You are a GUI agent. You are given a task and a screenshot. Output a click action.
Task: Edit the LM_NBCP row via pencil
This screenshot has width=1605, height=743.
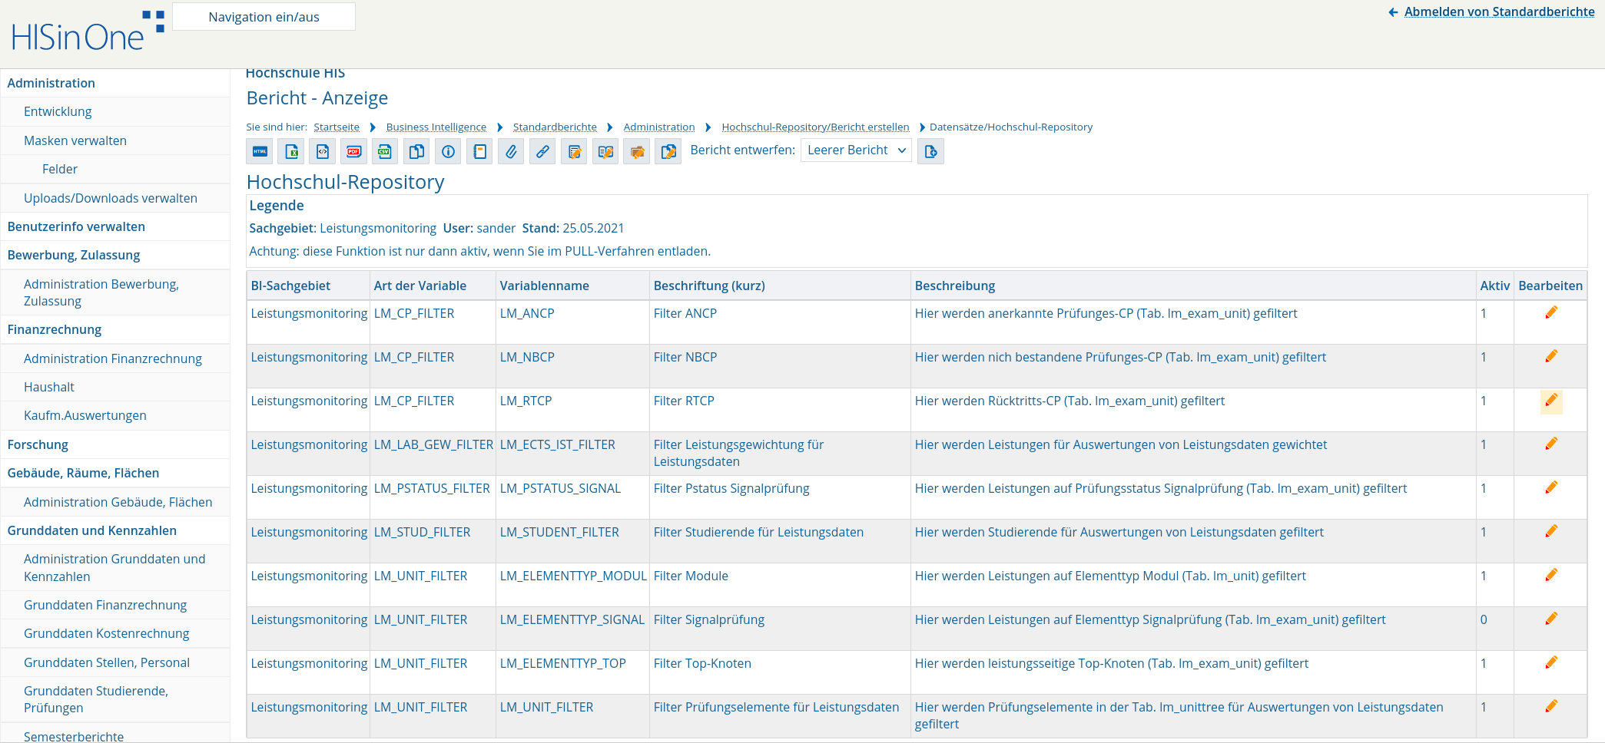pyautogui.click(x=1551, y=356)
